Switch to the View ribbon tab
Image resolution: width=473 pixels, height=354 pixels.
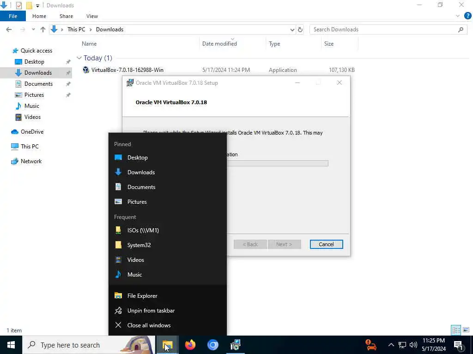click(x=92, y=16)
